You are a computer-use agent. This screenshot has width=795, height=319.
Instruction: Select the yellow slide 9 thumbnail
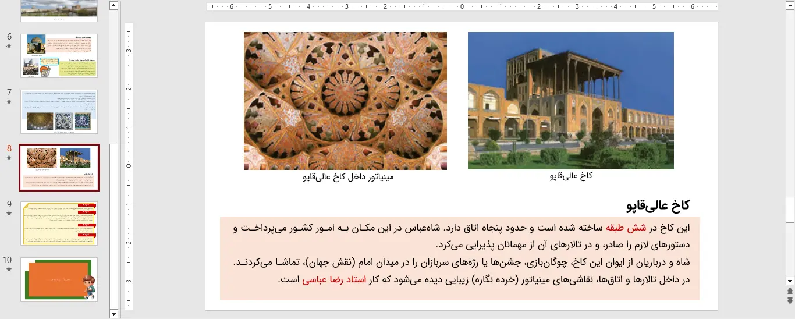(x=59, y=224)
